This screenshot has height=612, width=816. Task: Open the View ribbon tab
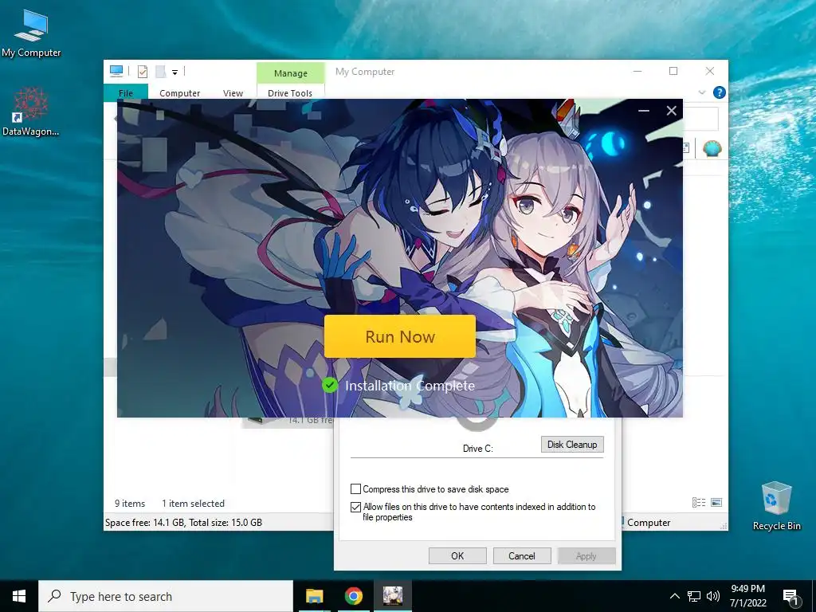coord(233,92)
